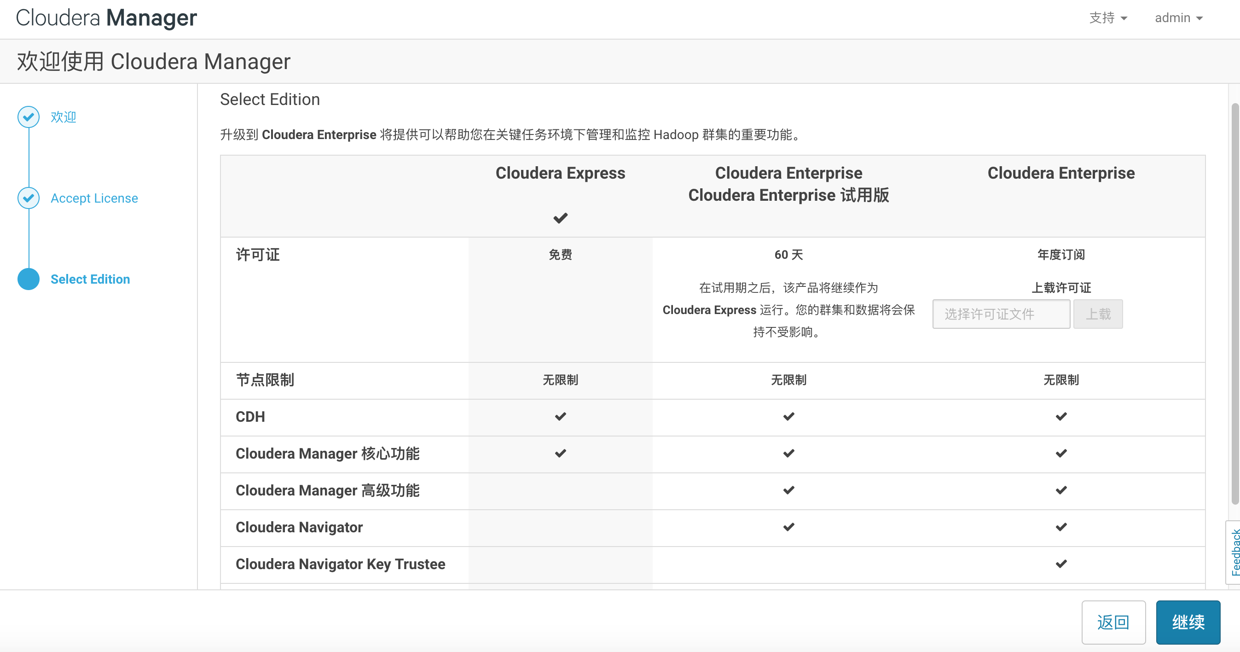The width and height of the screenshot is (1240, 652).
Task: Click the Cloudera Navigator Key Trustee label
Action: (x=340, y=564)
